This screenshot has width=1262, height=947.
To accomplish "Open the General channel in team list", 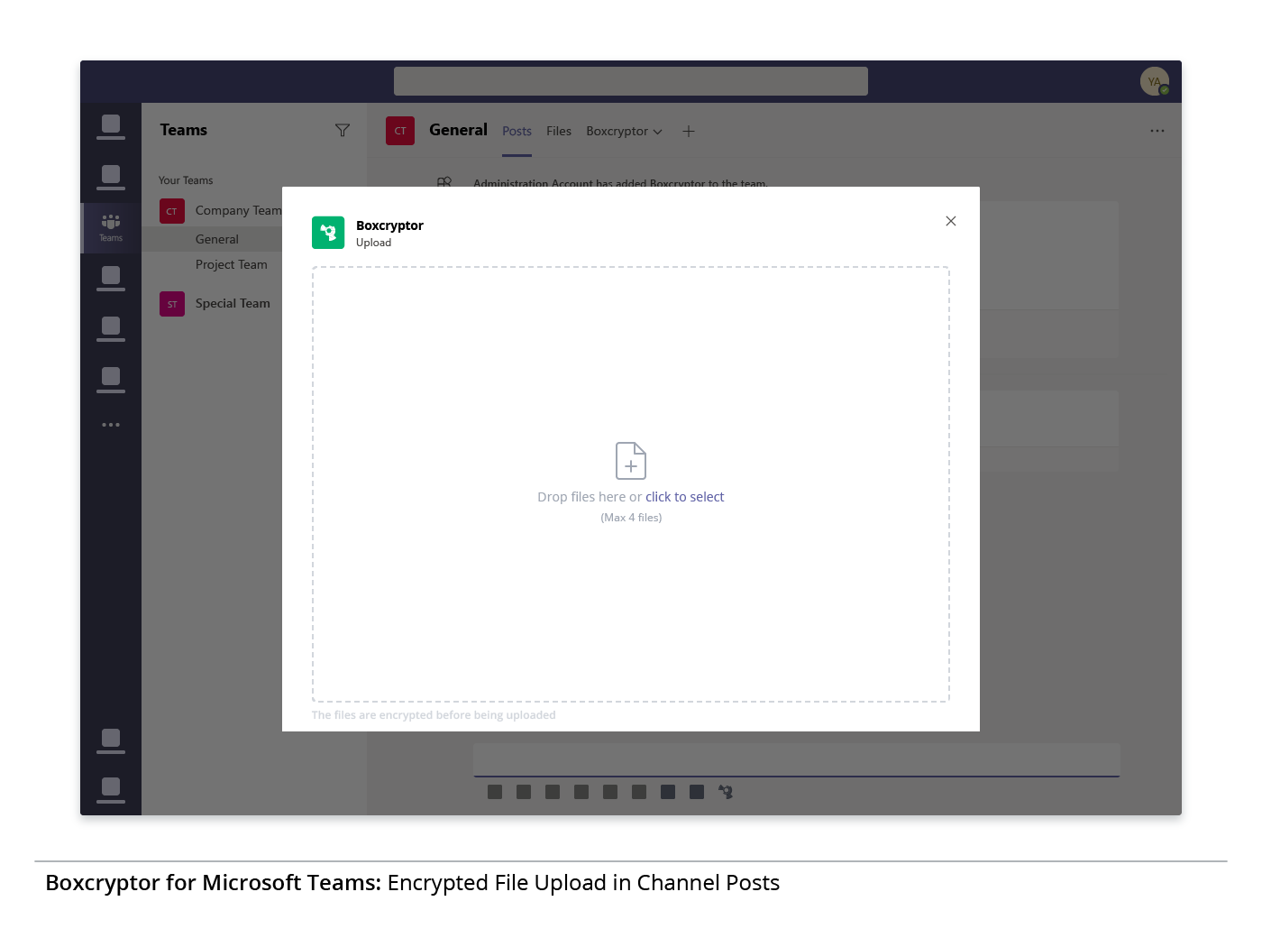I will [217, 239].
